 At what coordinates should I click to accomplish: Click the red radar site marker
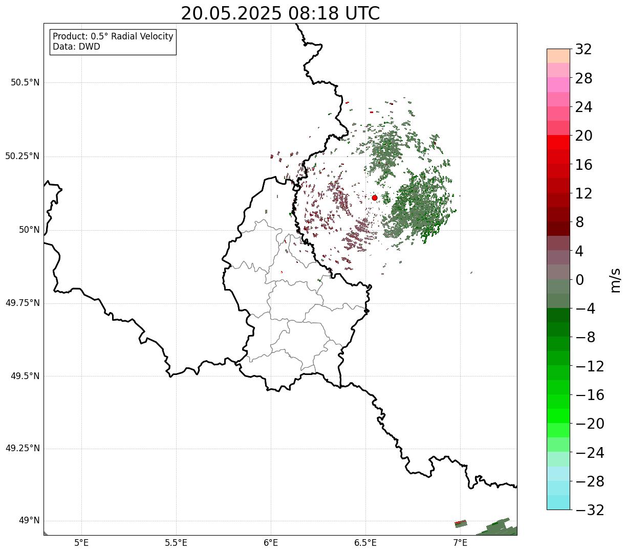point(375,197)
